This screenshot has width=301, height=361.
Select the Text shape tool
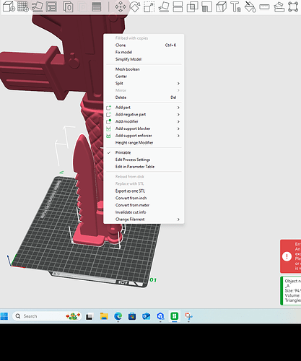coord(235,6)
